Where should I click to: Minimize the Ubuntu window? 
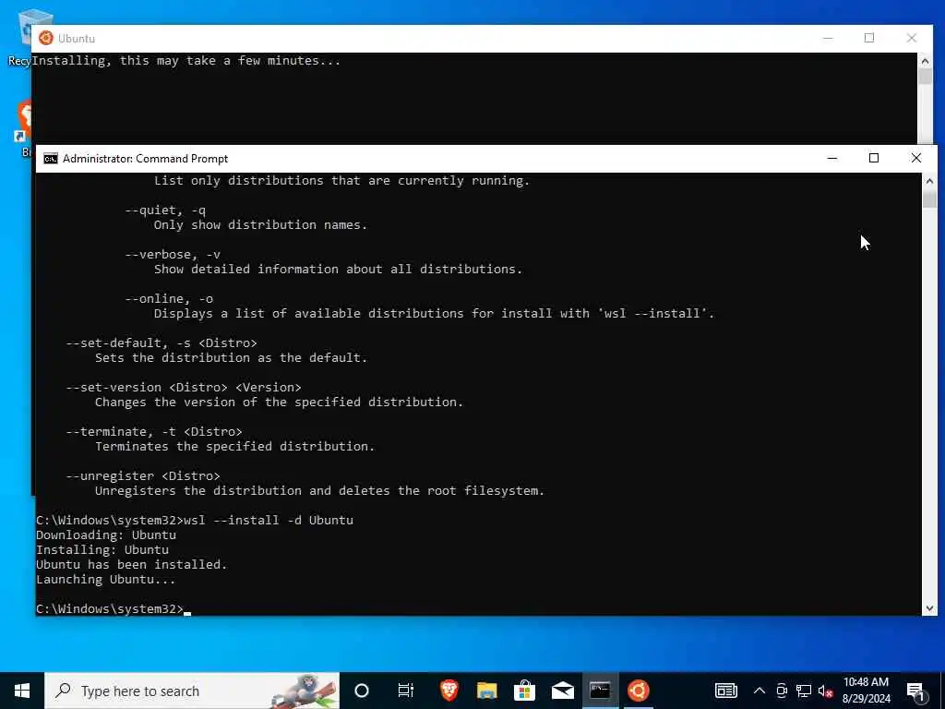[x=828, y=38]
